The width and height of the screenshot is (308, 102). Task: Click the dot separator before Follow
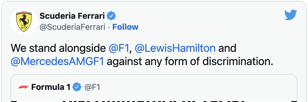[109, 27]
